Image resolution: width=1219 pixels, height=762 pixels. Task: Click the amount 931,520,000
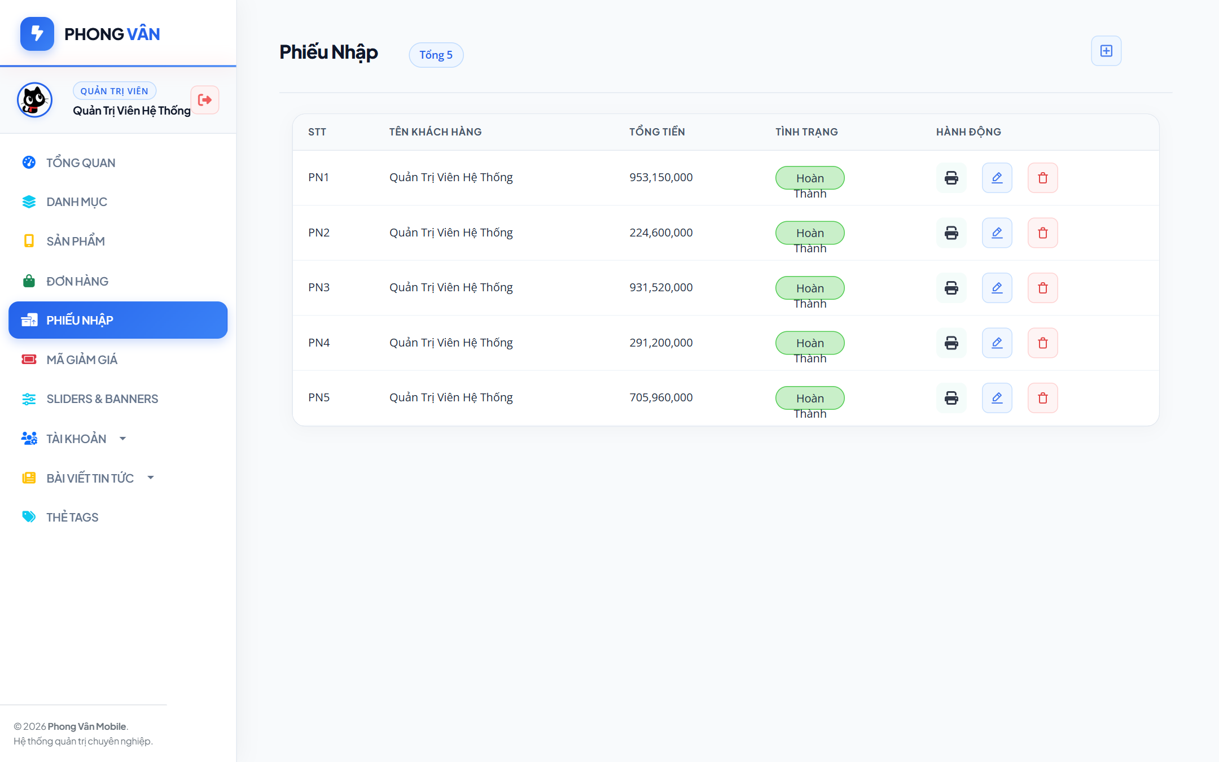(661, 287)
